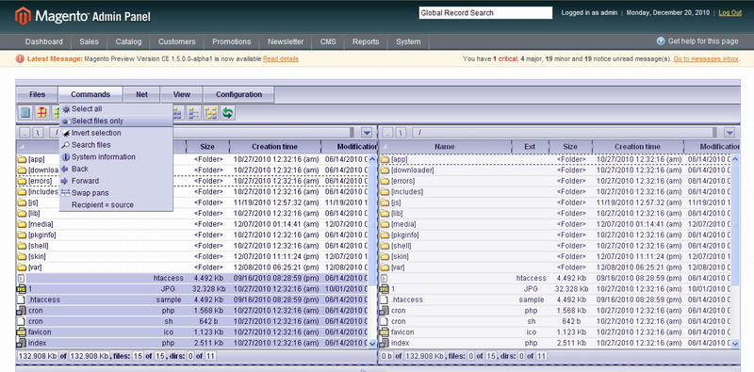754x372 pixels.
Task: Click the red package toolbar icon
Action: [x=42, y=113]
